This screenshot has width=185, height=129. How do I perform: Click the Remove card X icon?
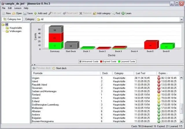coord(81,13)
